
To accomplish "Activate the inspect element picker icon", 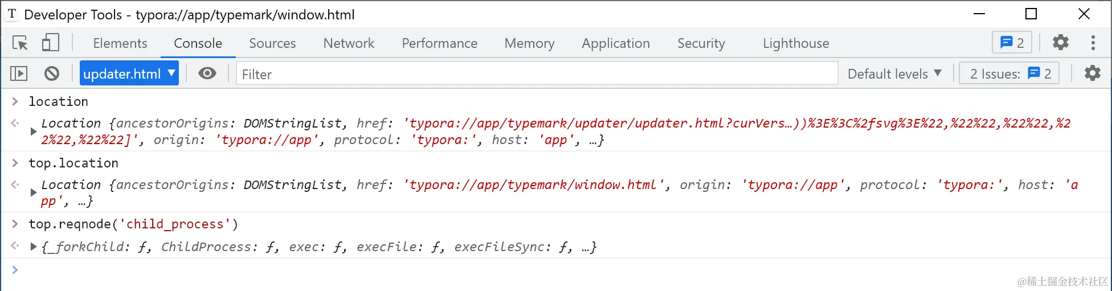I will [20, 43].
